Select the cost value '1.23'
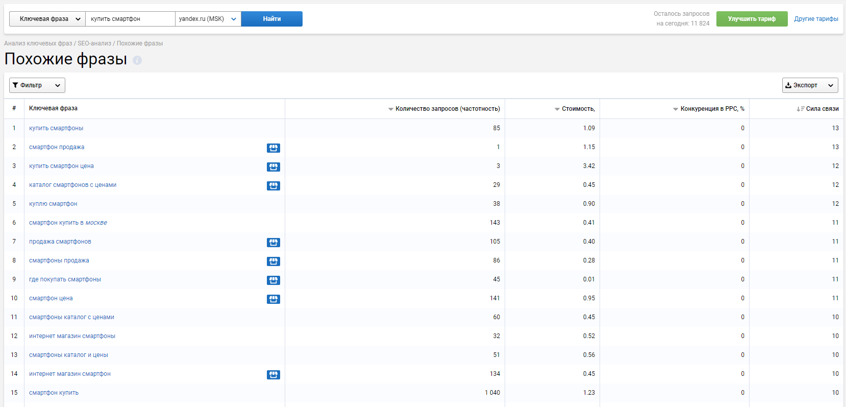Screen dimensions: 846x407 tap(589, 393)
